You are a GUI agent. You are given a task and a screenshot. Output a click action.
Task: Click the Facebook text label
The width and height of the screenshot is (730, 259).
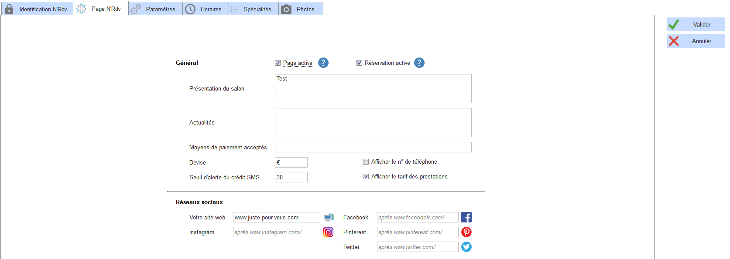point(356,217)
